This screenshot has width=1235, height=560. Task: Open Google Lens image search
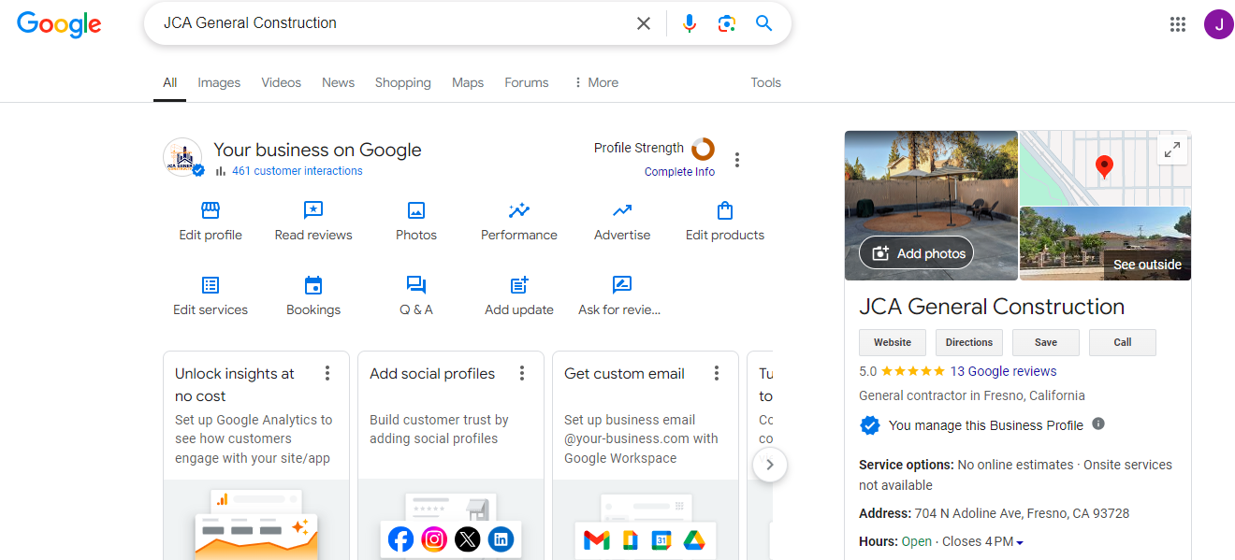727,23
